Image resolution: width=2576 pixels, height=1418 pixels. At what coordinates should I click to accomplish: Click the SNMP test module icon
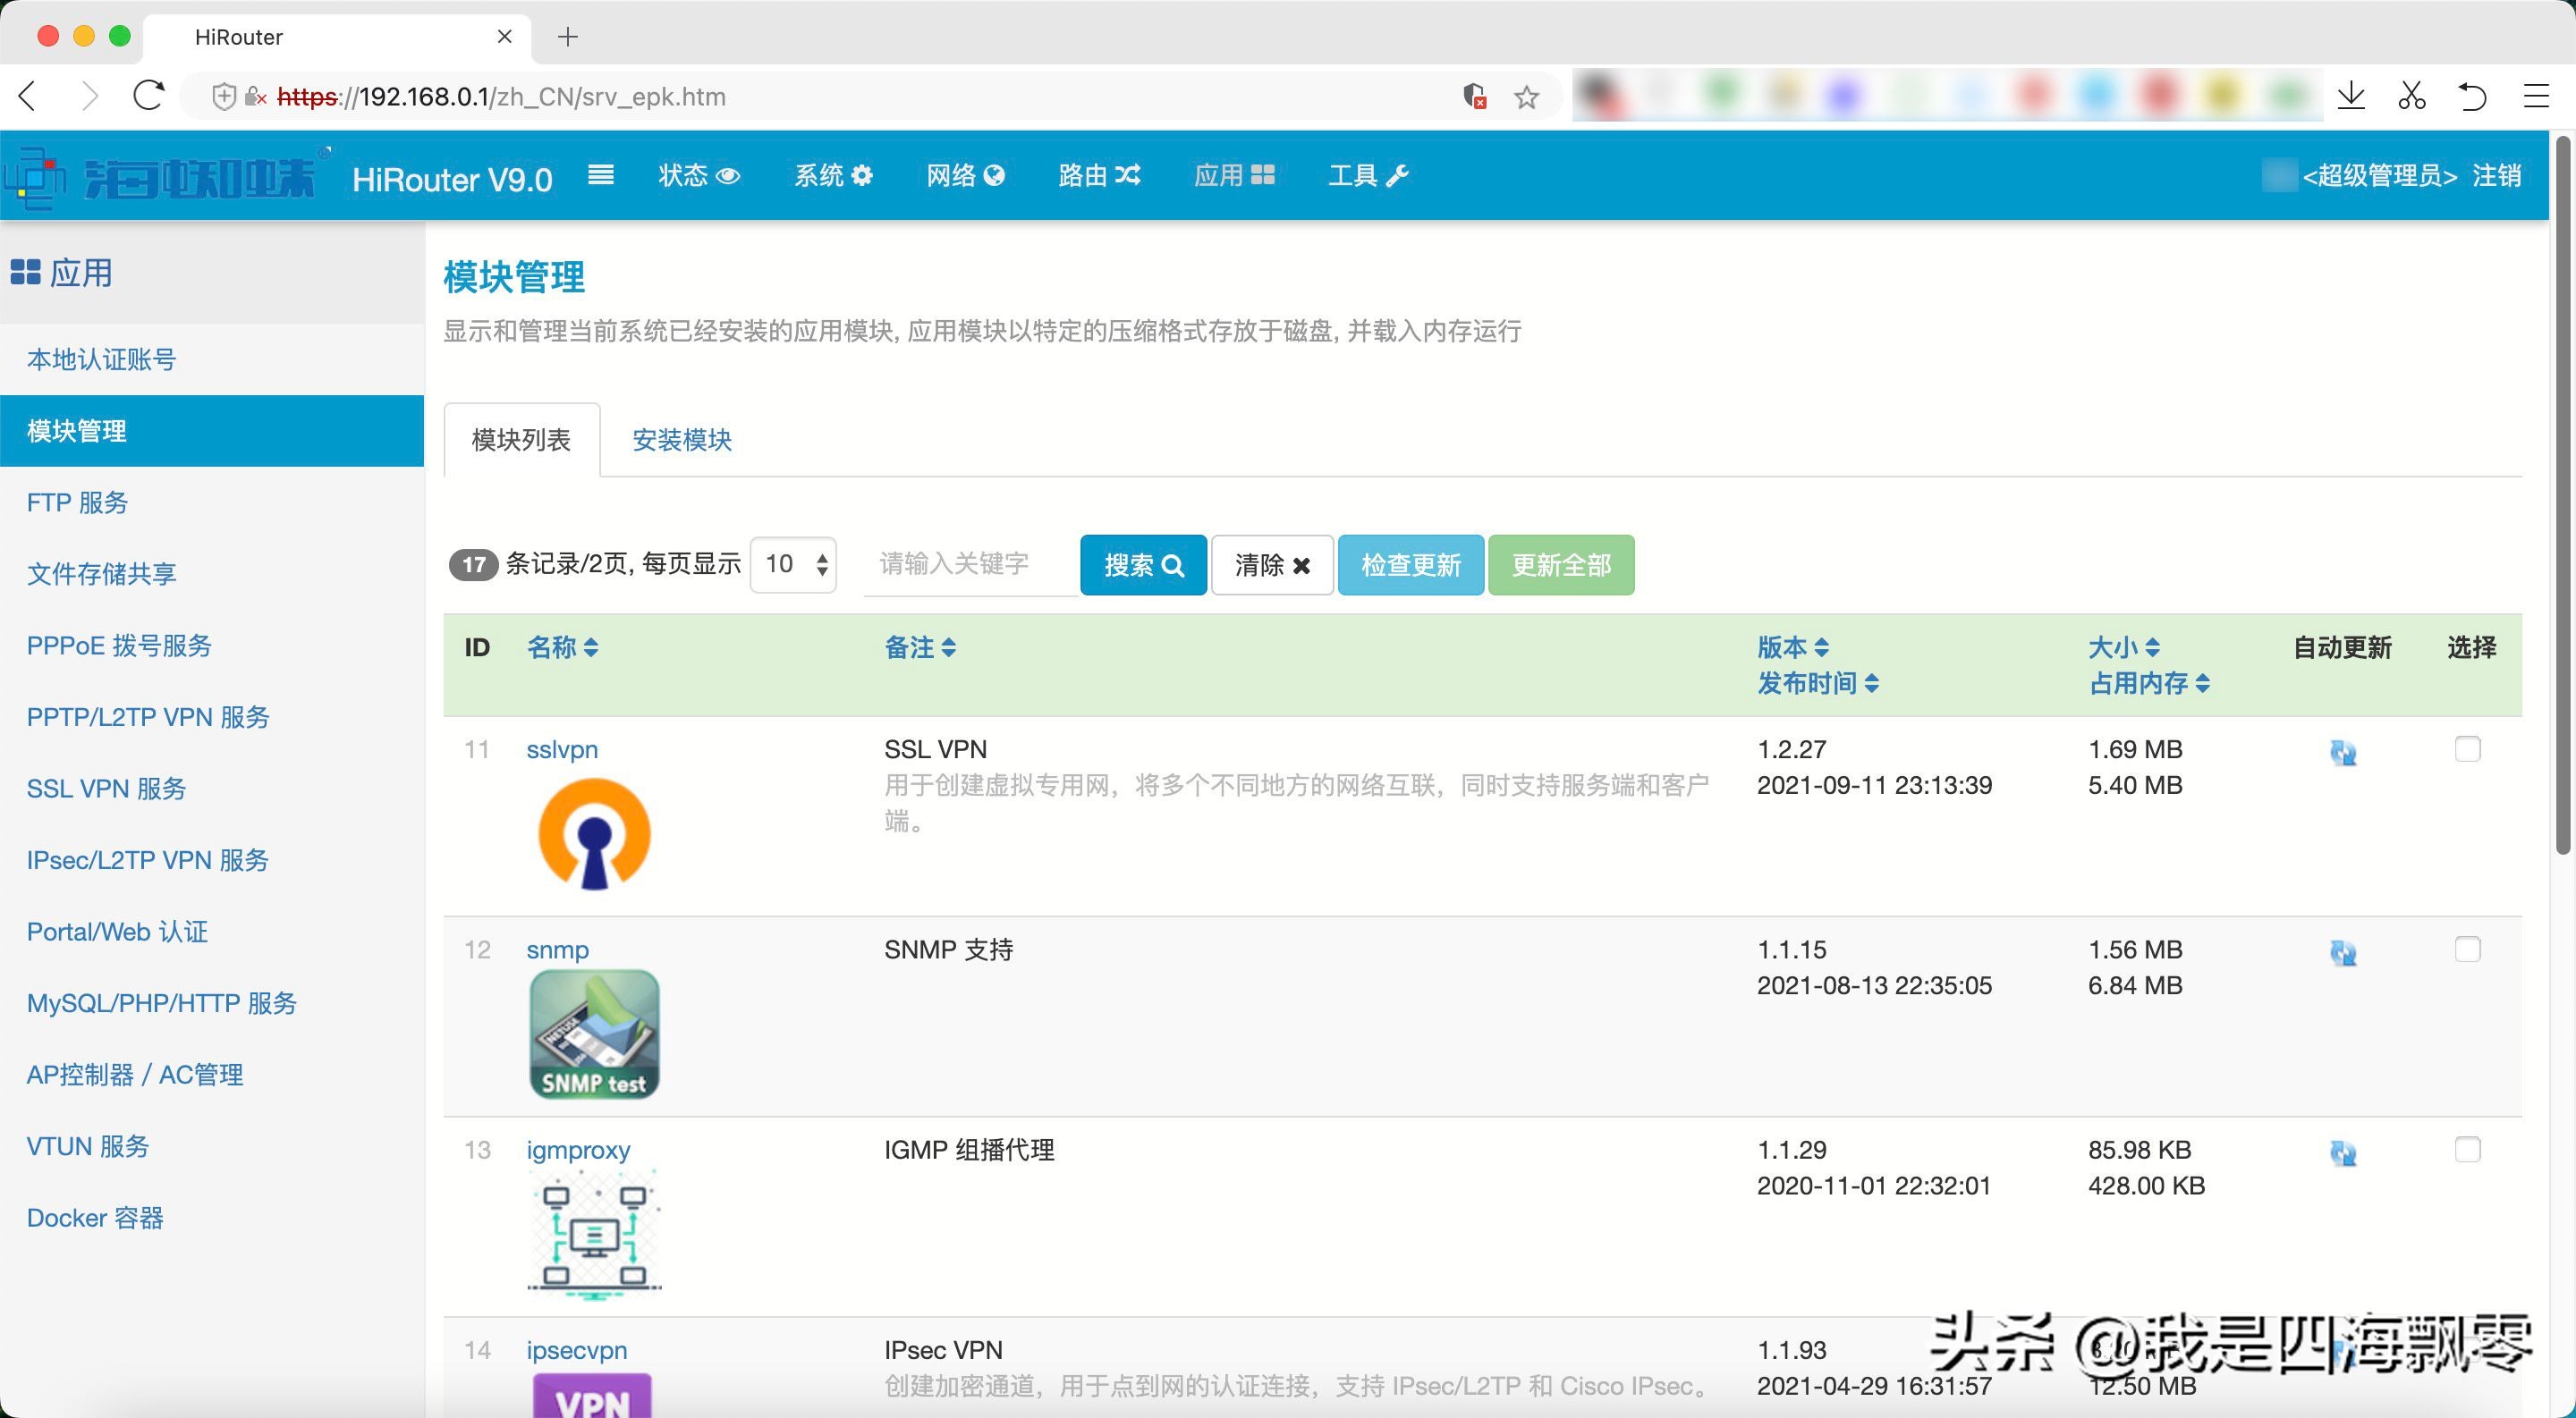(x=594, y=1034)
